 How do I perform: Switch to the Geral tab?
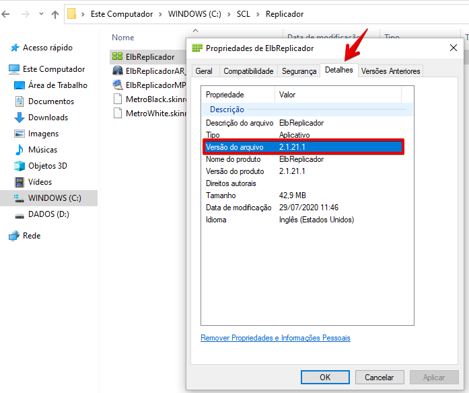click(204, 71)
